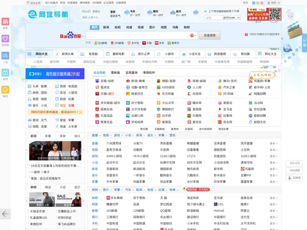
Task: Switch to the 实用查询 tab
Action: pos(131,72)
